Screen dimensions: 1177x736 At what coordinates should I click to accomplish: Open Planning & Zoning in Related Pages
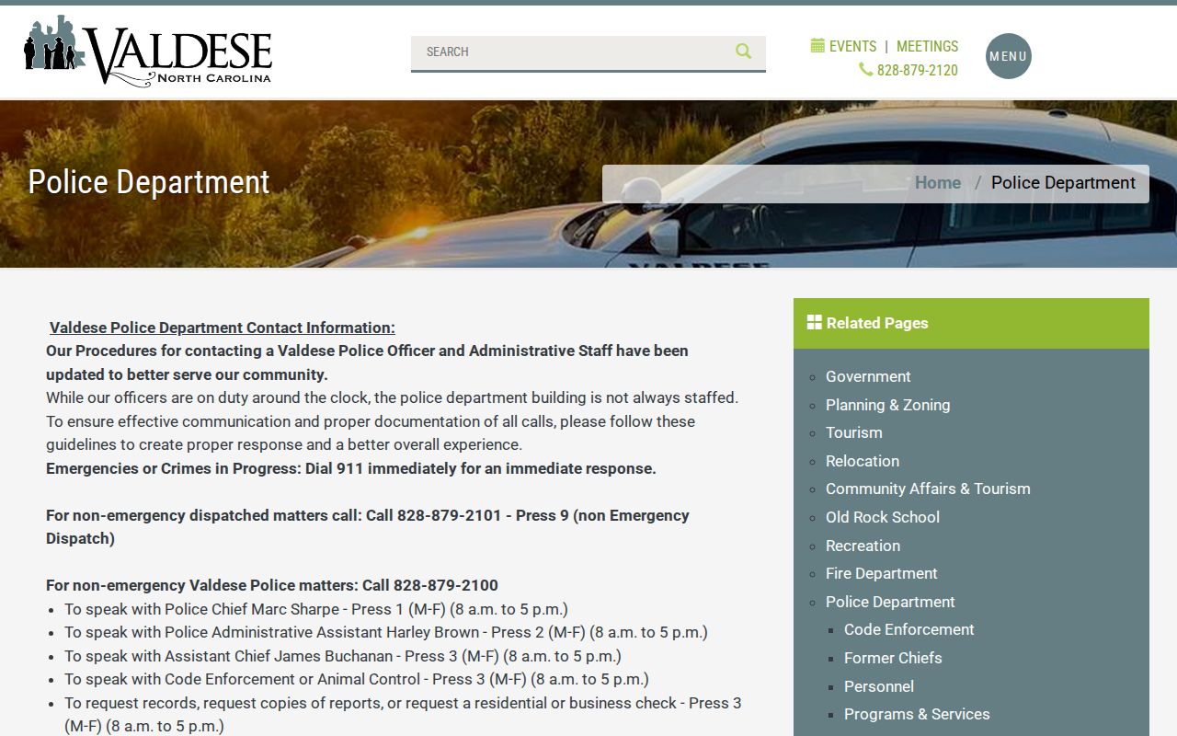[887, 405]
